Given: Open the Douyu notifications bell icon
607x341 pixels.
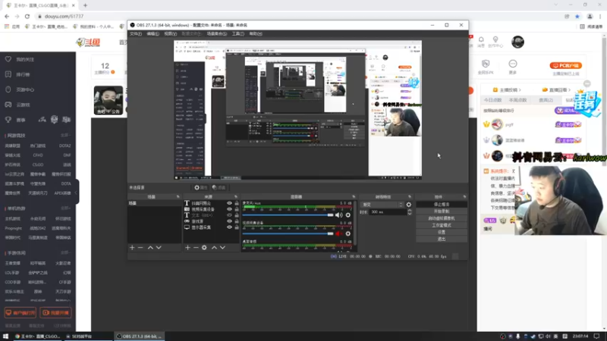Looking at the screenshot, I should coord(481,42).
